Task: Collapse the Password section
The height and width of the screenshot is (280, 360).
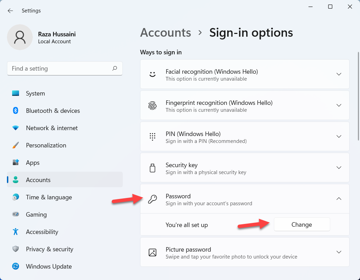Action: pyautogui.click(x=339, y=199)
